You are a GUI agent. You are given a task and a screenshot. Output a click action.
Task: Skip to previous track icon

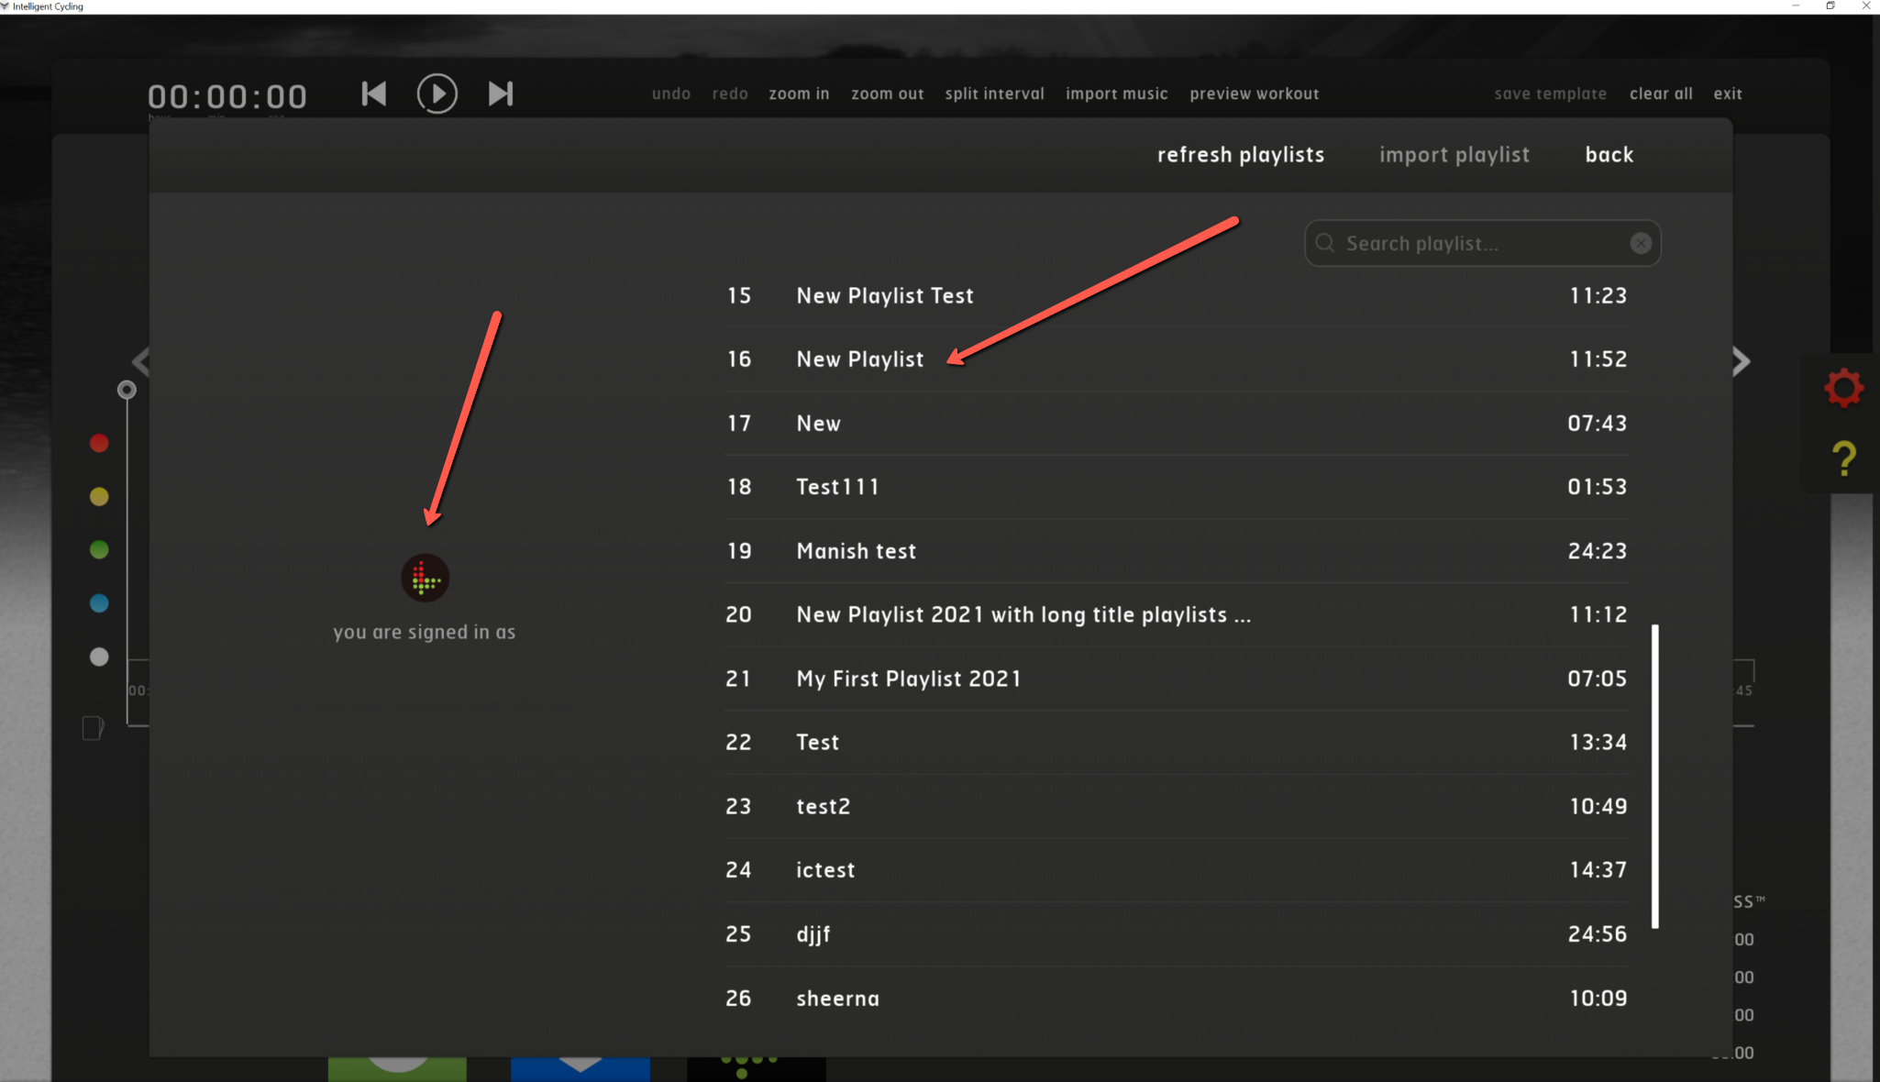tap(374, 94)
